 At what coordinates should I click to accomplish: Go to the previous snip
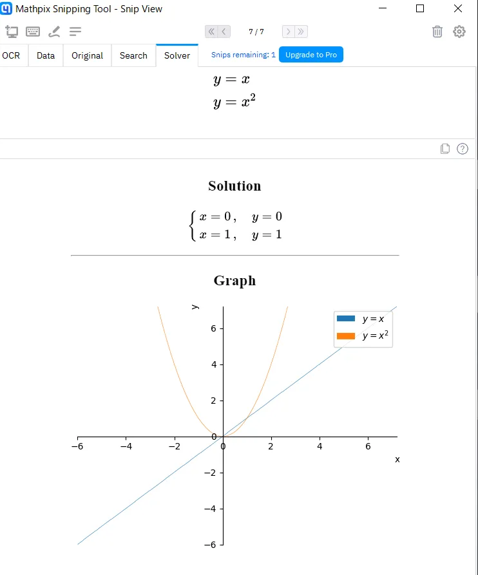[x=224, y=32]
